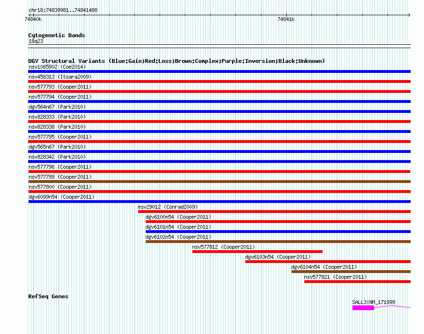Click the nsv1065902 (Coe2014) blue gain bar
Screen dimensions: 424x334
[x=219, y=71]
